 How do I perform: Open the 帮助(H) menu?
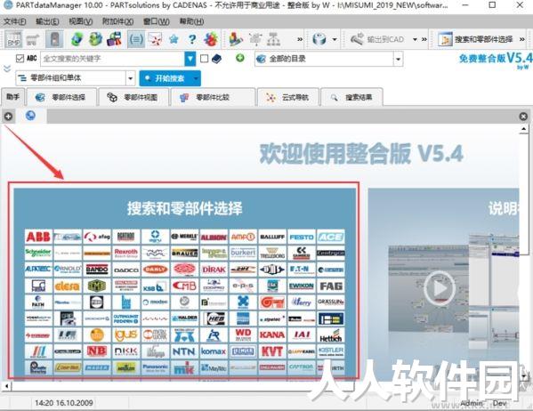(191, 21)
